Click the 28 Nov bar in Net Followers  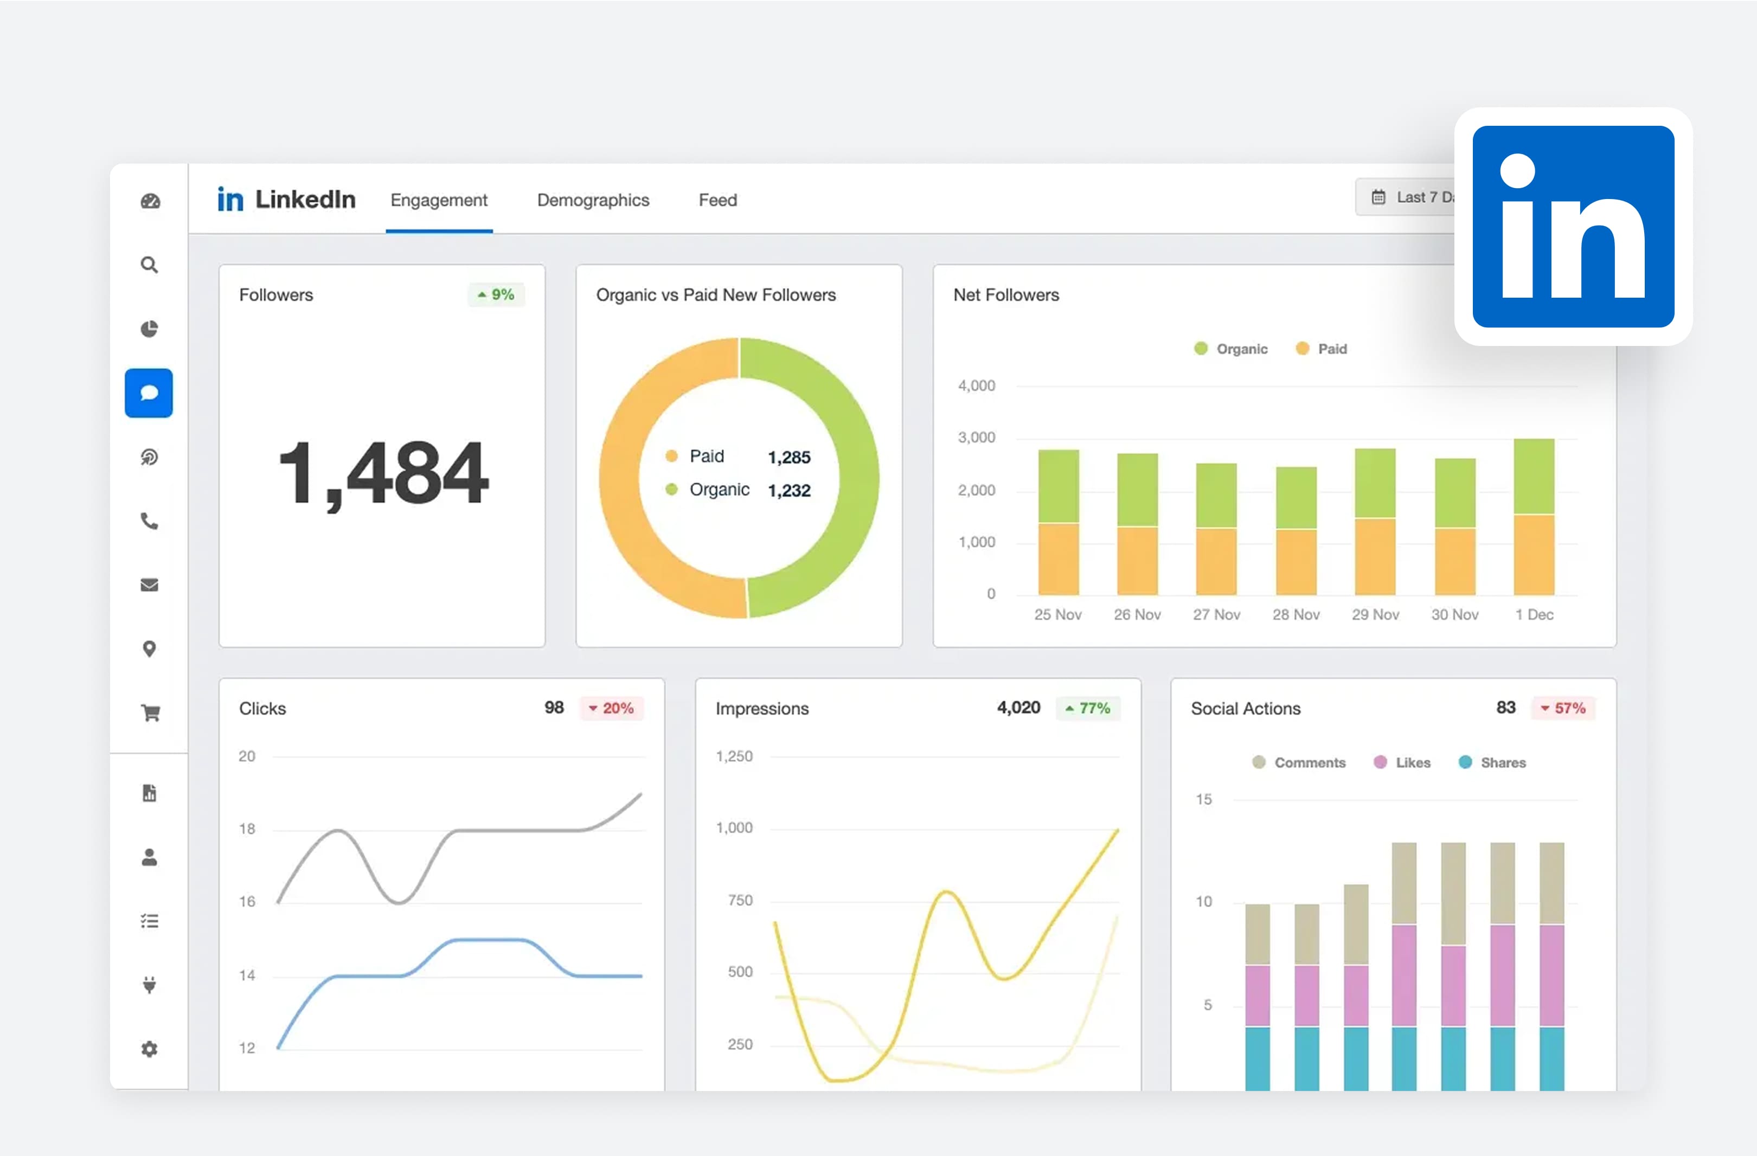point(1297,531)
